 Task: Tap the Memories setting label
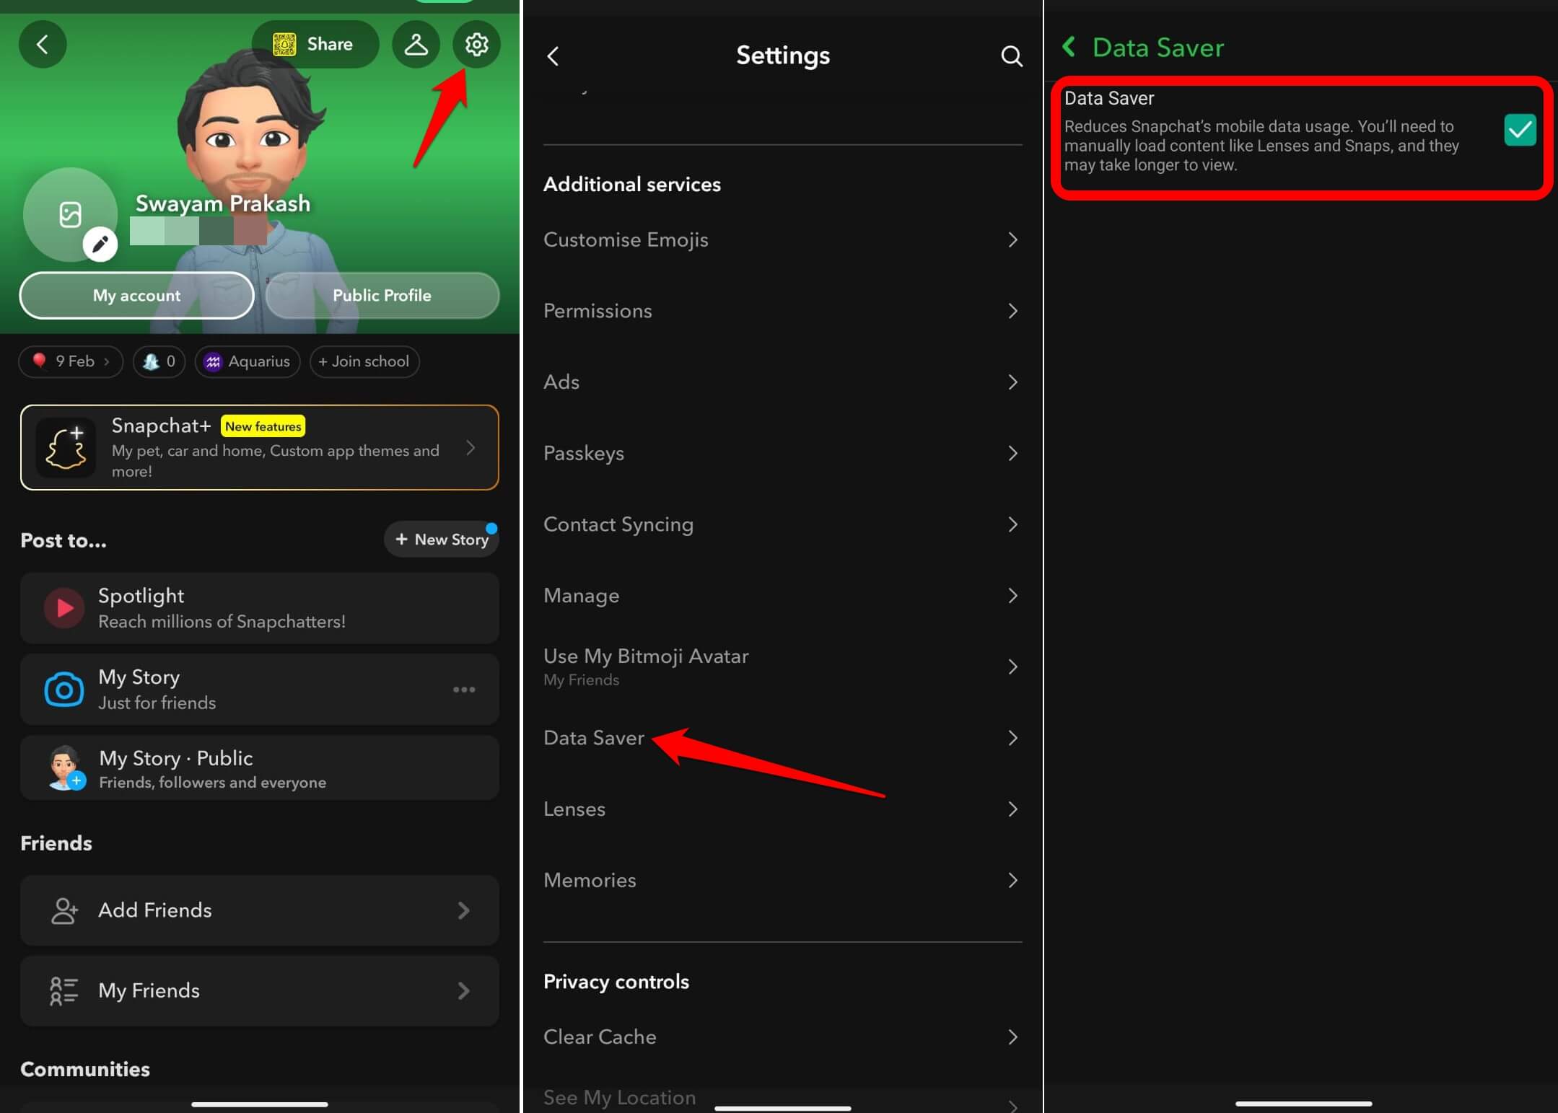tap(590, 880)
